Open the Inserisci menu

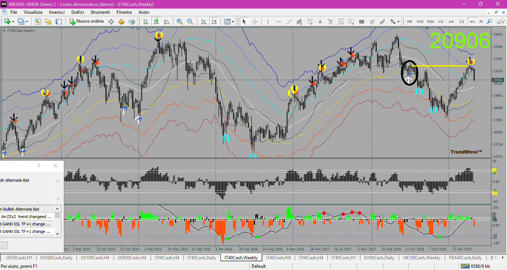(x=57, y=12)
